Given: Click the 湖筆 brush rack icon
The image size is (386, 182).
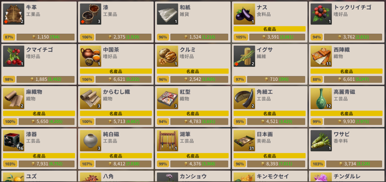Looking at the screenshot, I should (x=167, y=141).
